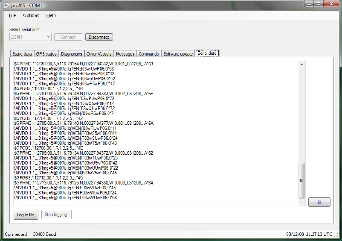This screenshot has width=342, height=241.
Task: Click the serial data scrollbar thumb
Action: pyautogui.click(x=301, y=180)
